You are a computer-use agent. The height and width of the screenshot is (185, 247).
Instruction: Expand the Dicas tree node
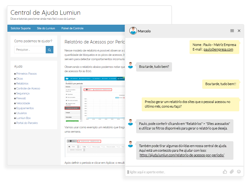tap(15, 79)
